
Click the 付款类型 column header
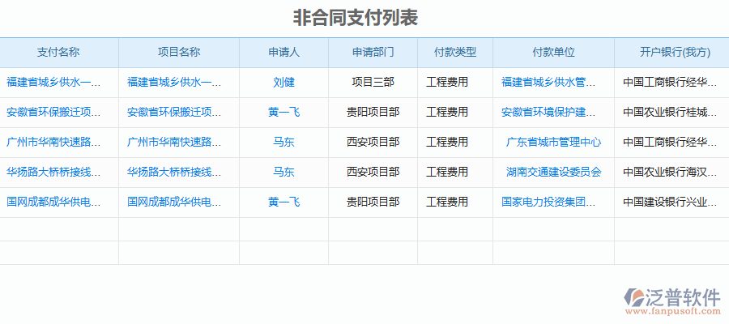click(x=454, y=52)
